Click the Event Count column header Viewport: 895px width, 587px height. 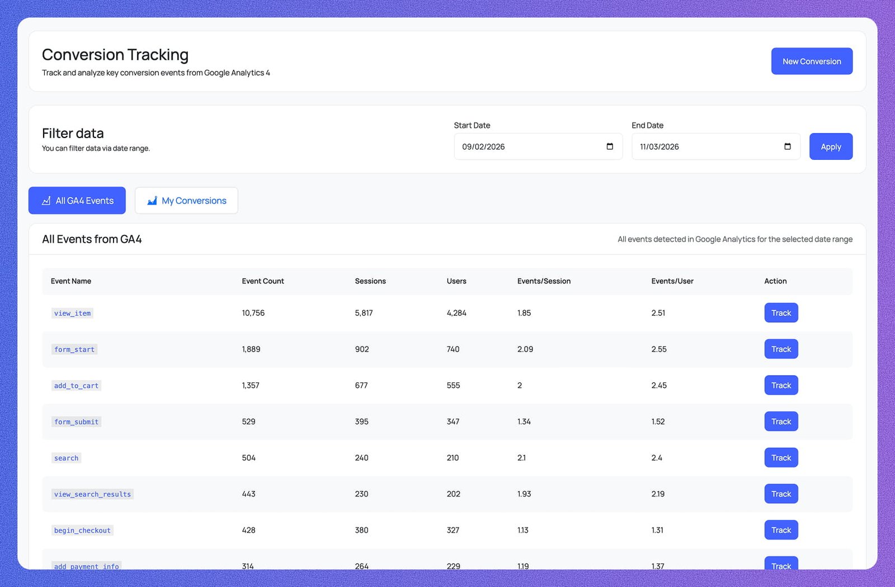[x=262, y=281]
